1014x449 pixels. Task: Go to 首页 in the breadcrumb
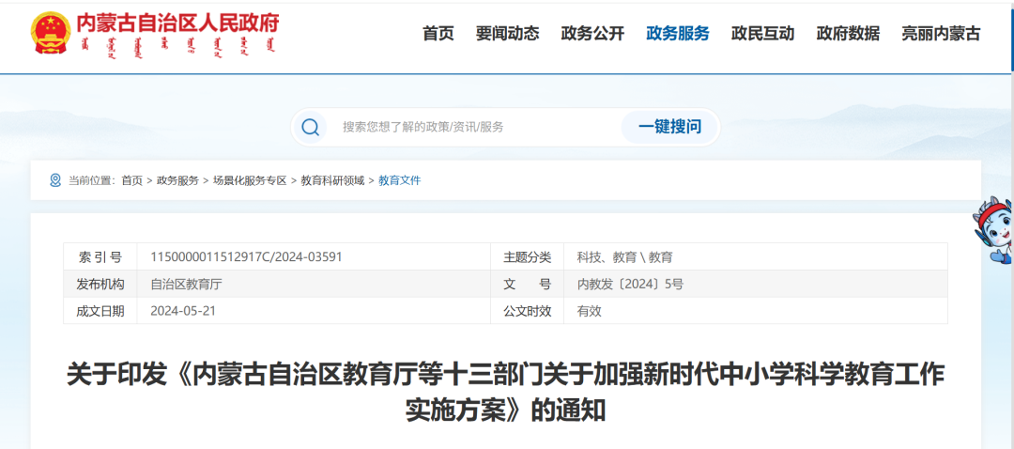[132, 180]
